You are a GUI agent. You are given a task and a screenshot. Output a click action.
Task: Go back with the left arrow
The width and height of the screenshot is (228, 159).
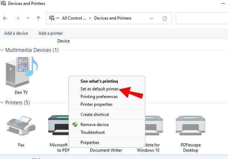click(x=5, y=18)
